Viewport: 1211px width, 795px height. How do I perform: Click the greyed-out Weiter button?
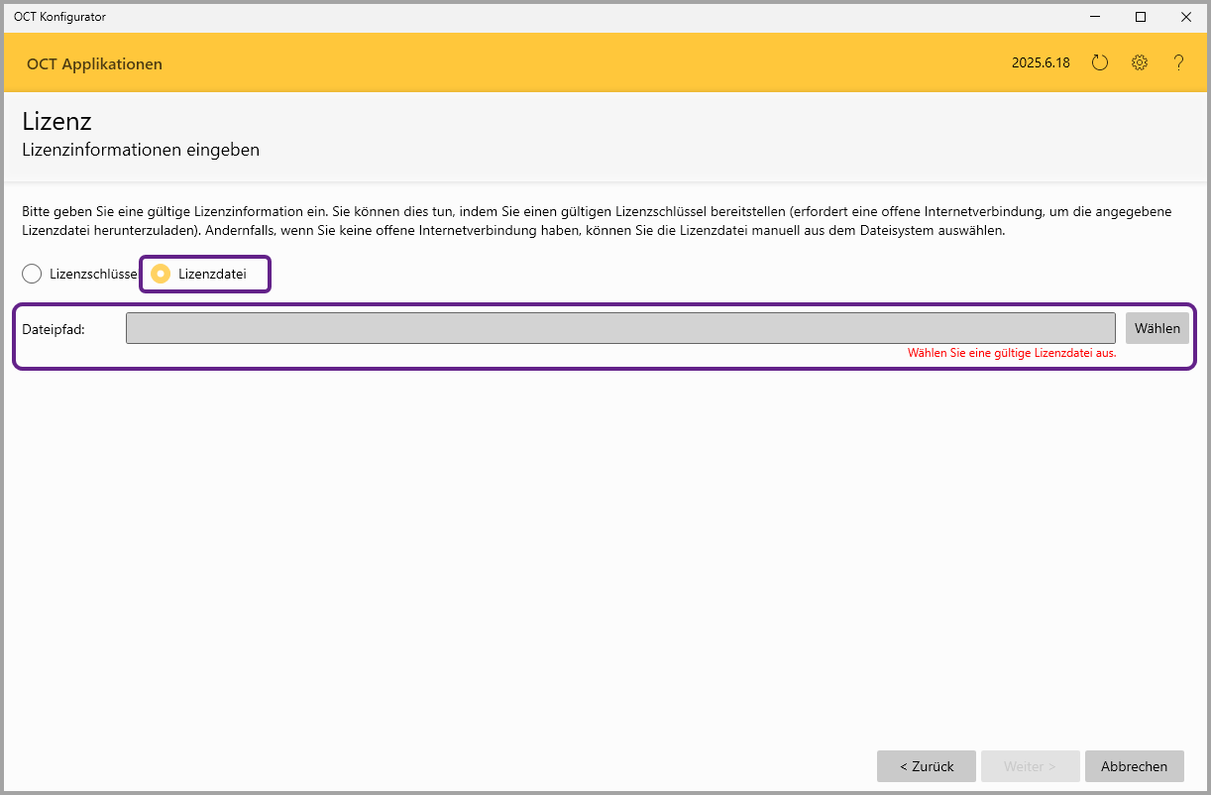coord(1030,766)
